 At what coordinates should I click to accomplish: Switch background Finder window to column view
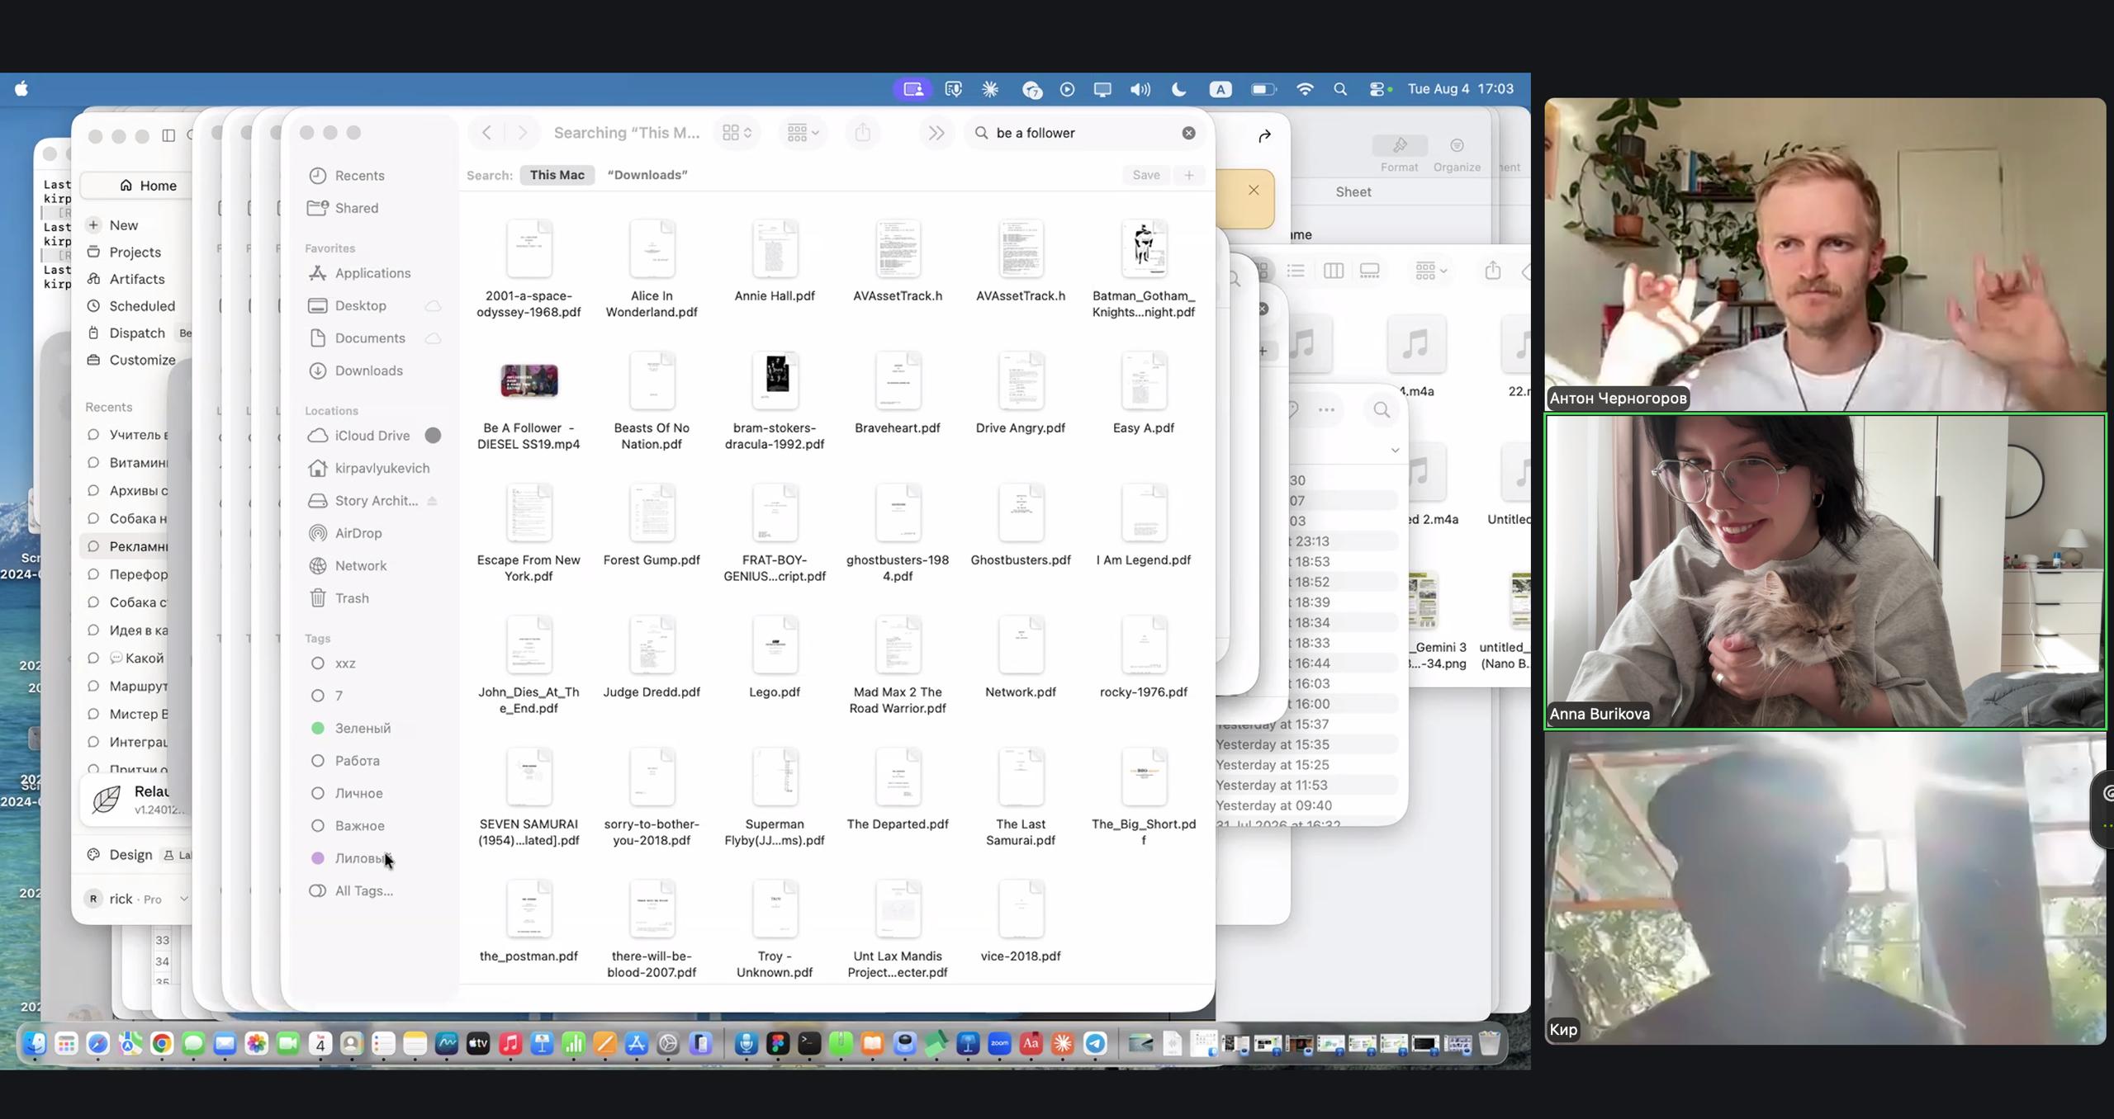click(1333, 271)
